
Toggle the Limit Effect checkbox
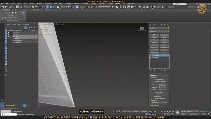154,96
